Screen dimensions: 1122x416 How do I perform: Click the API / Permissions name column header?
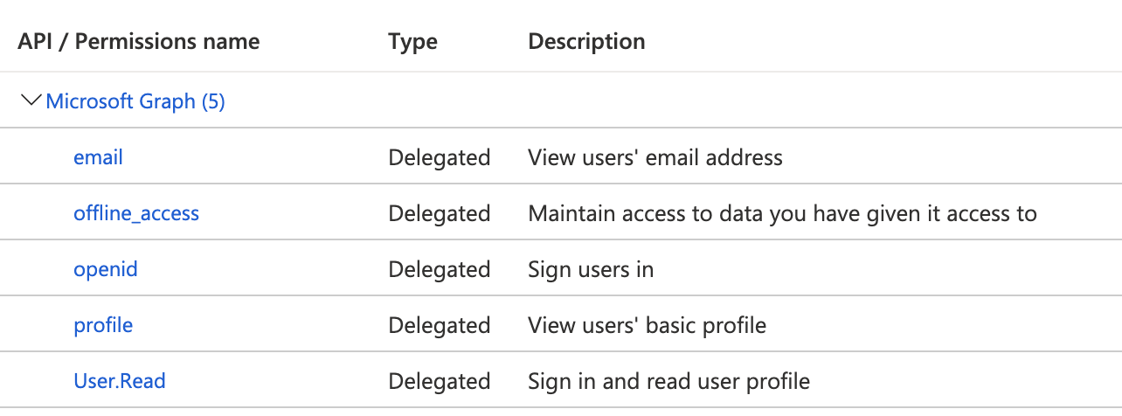point(139,41)
